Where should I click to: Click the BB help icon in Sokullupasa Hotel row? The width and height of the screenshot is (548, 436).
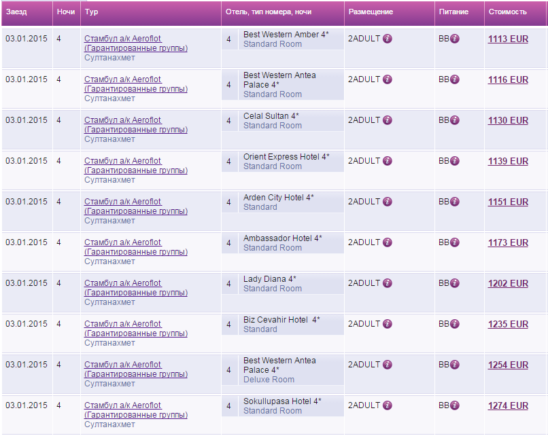tap(455, 405)
